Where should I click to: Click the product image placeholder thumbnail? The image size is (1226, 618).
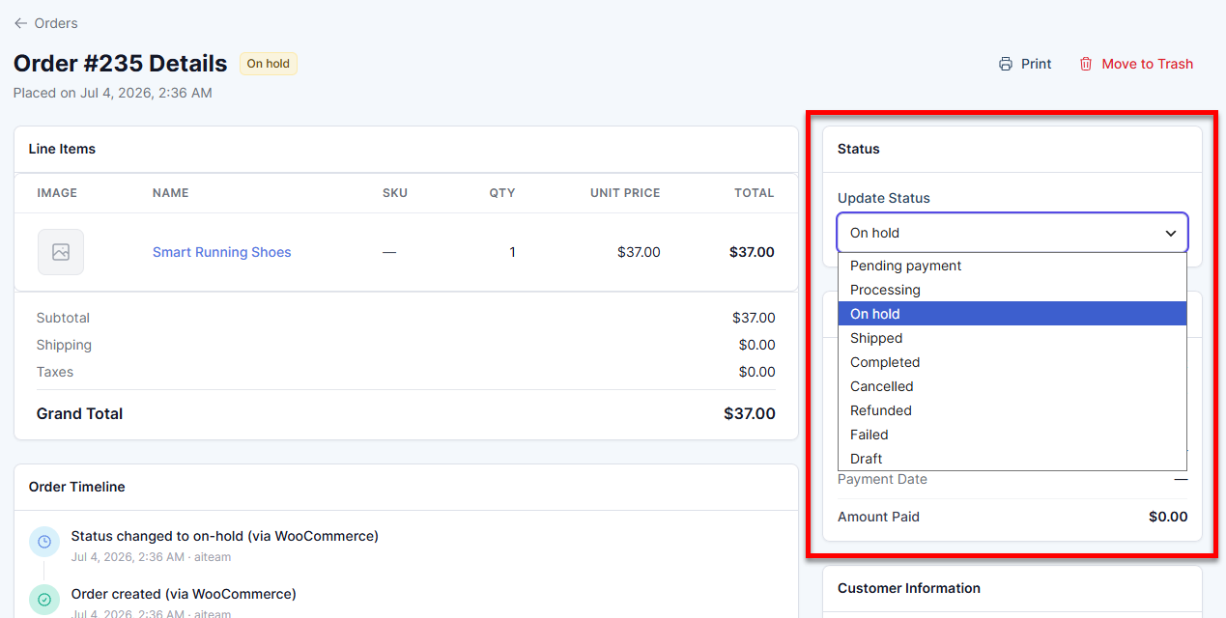(x=61, y=252)
